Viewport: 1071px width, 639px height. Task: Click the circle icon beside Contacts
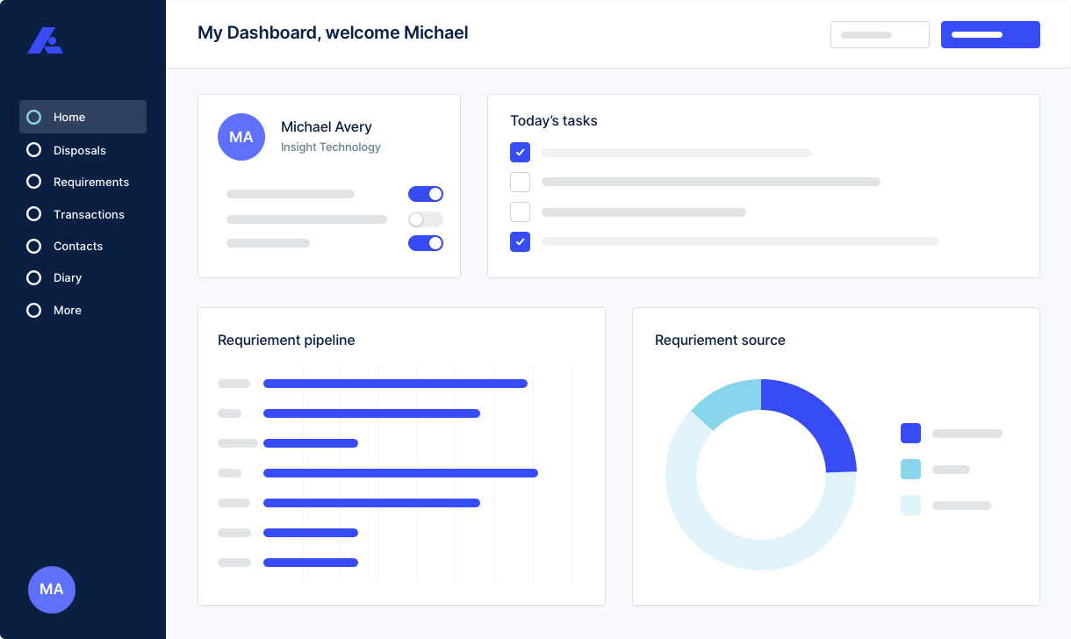(34, 246)
